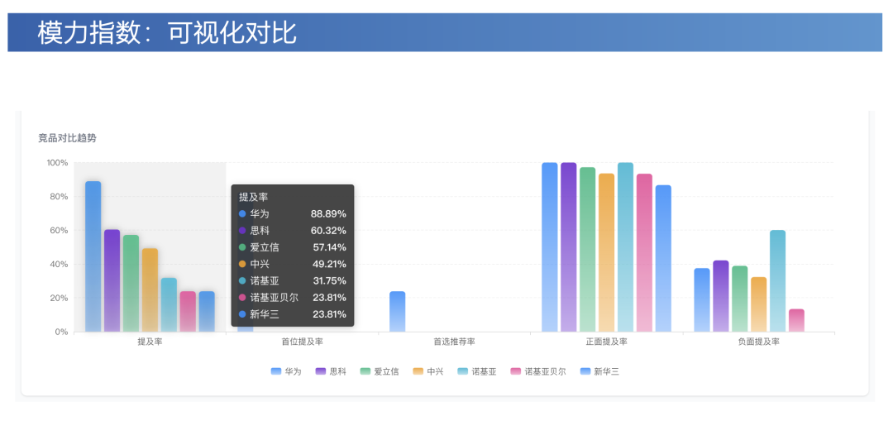Click the 中兴 orange bar in 负面提及率 group

758,304
